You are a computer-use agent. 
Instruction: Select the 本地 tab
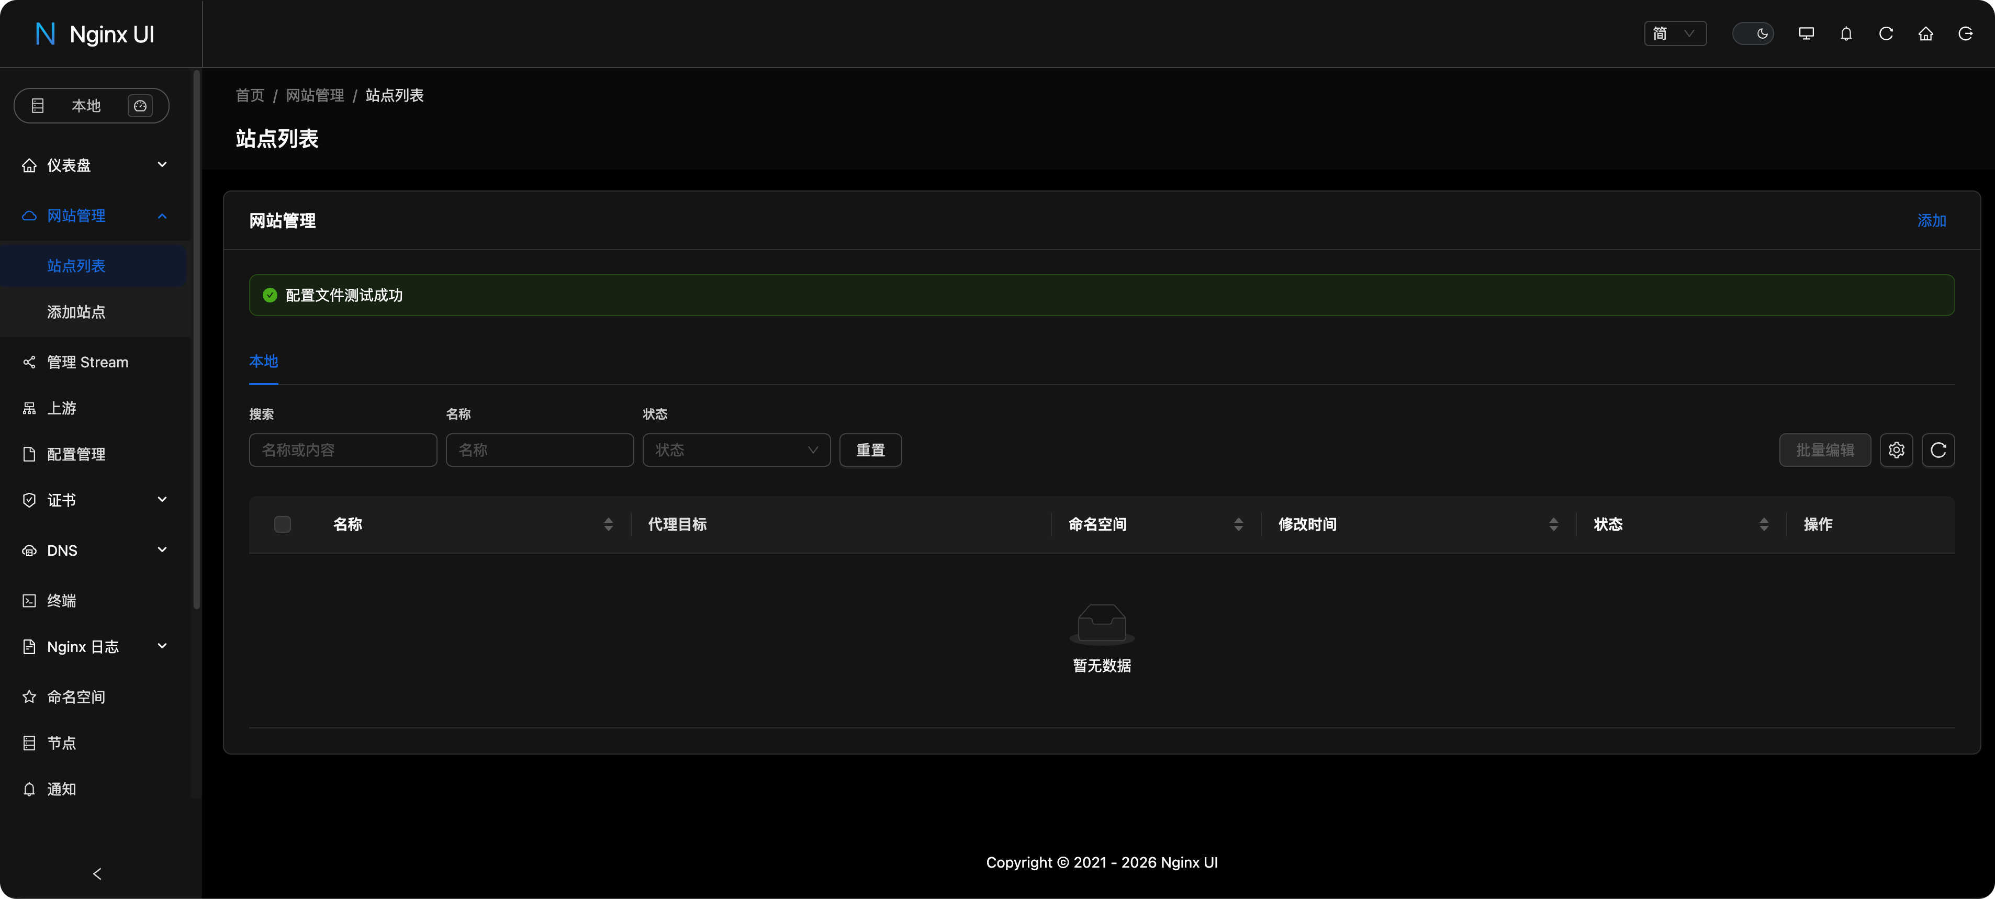pyautogui.click(x=263, y=362)
